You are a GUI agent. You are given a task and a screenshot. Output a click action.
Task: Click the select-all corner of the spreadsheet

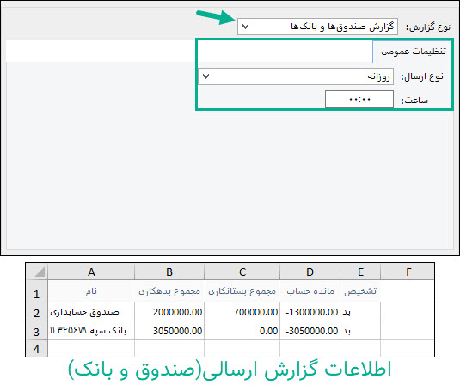click(x=37, y=272)
